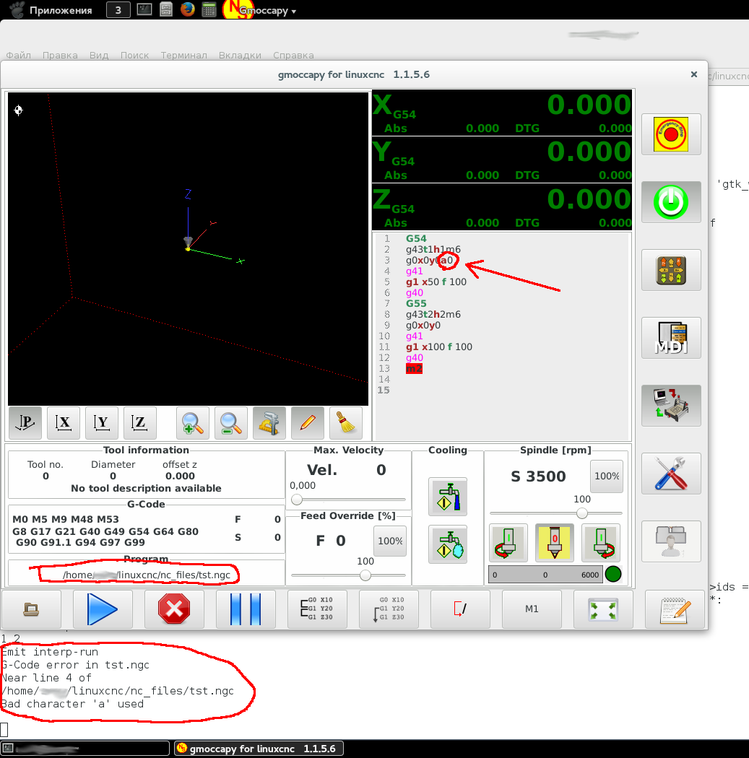
Task: Click the pencil tool-path icon
Action: 308,423
